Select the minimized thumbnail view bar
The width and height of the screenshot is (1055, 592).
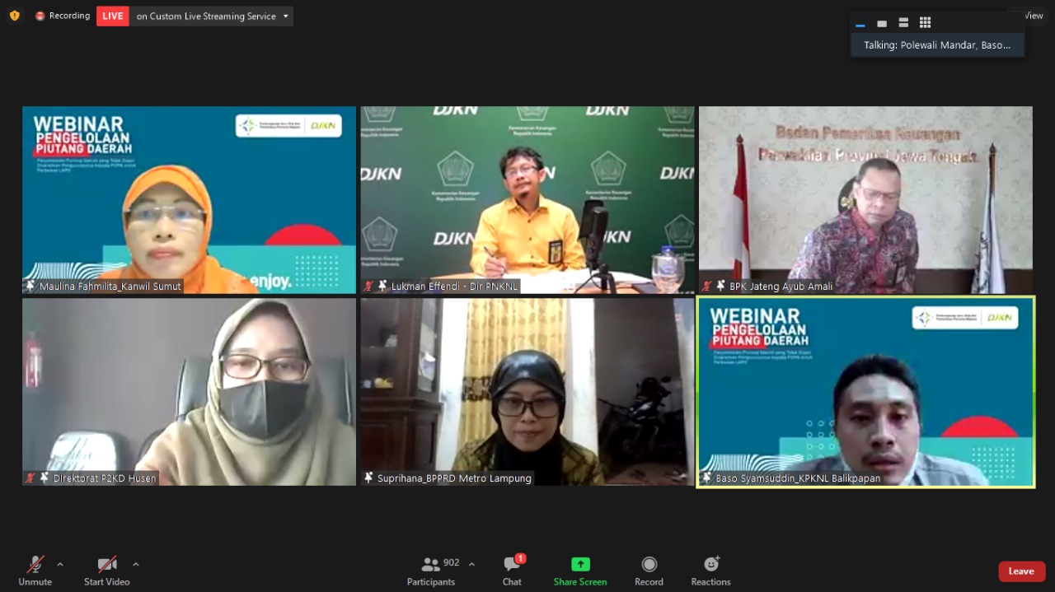click(x=860, y=25)
